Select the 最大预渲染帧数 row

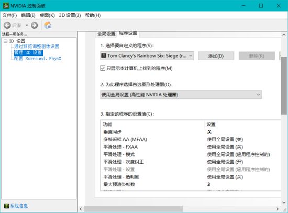point(191,184)
